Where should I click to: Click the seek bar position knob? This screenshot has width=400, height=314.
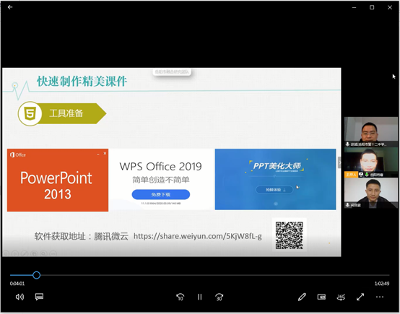pyautogui.click(x=37, y=275)
